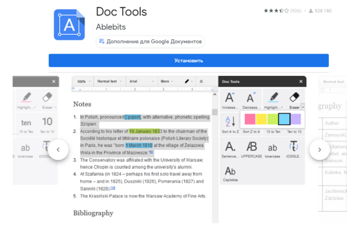Image resolution: width=347 pixels, height=231 pixels.
Task: Click the 'Дополнение для Google Документов' chip
Action: pos(150,42)
